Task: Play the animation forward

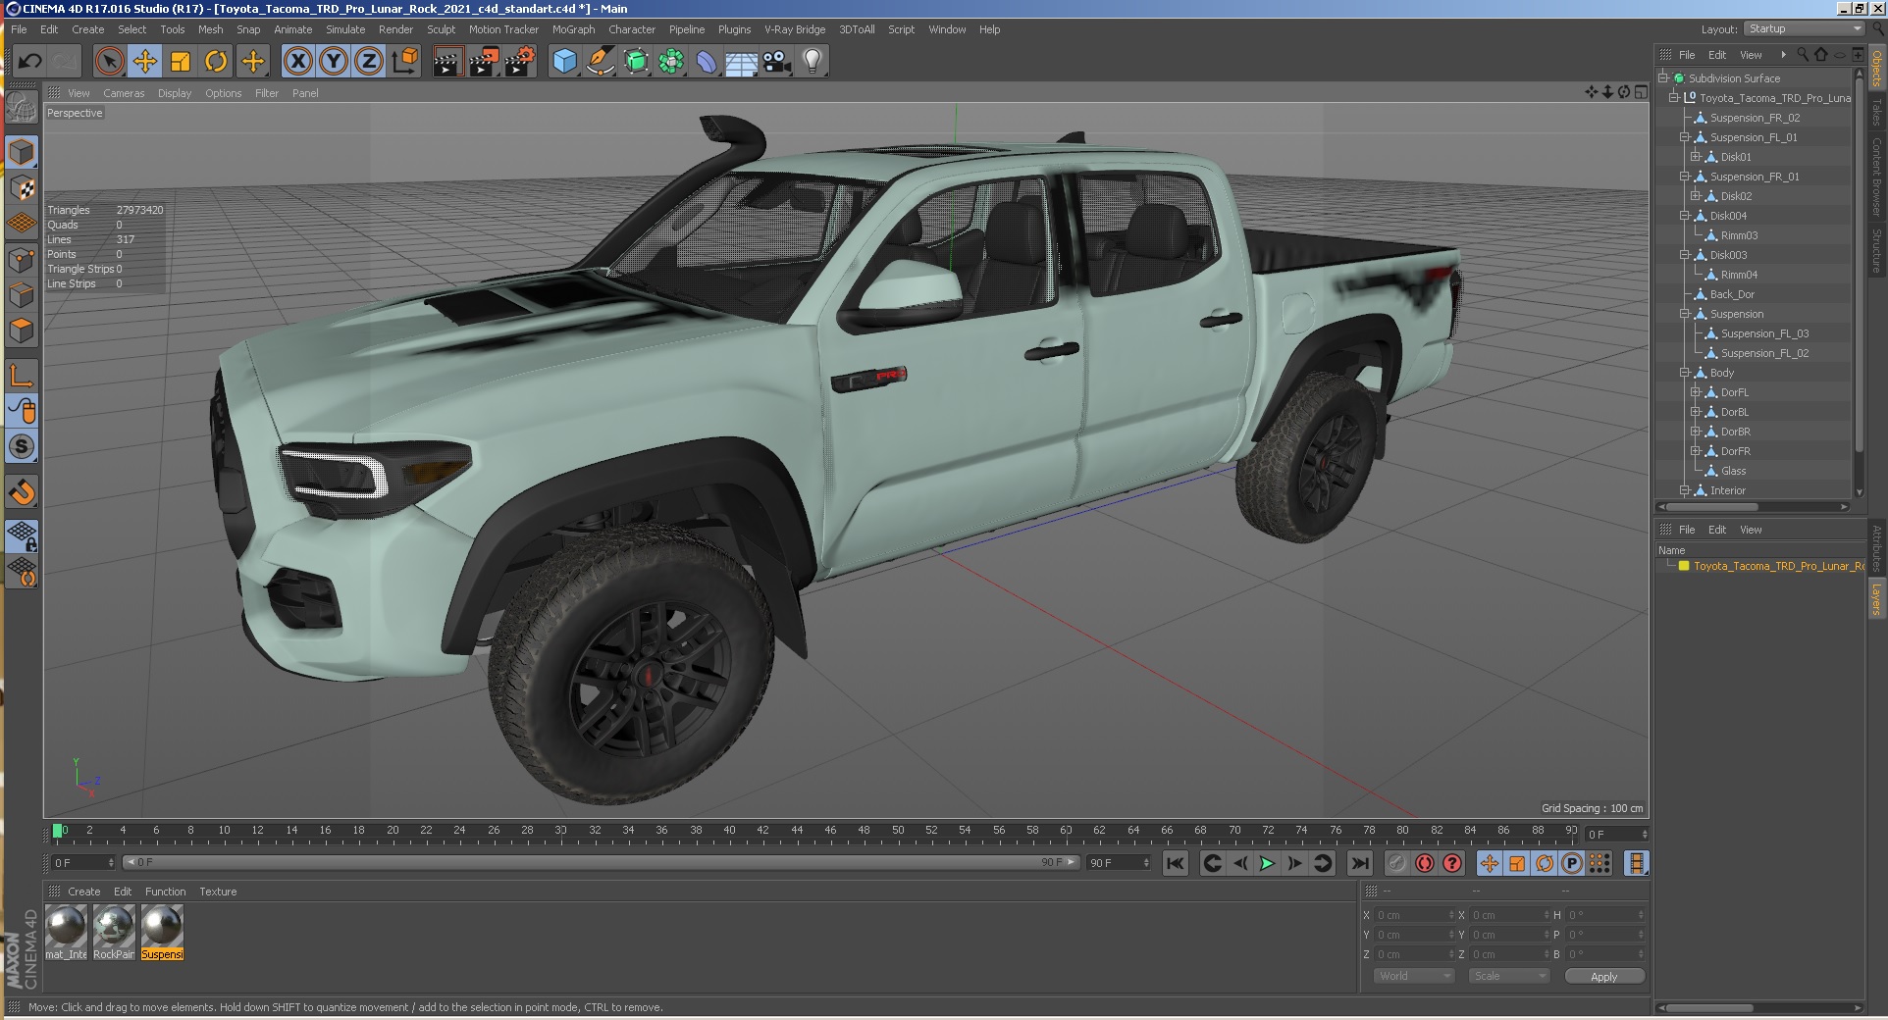Action: pos(1267,863)
